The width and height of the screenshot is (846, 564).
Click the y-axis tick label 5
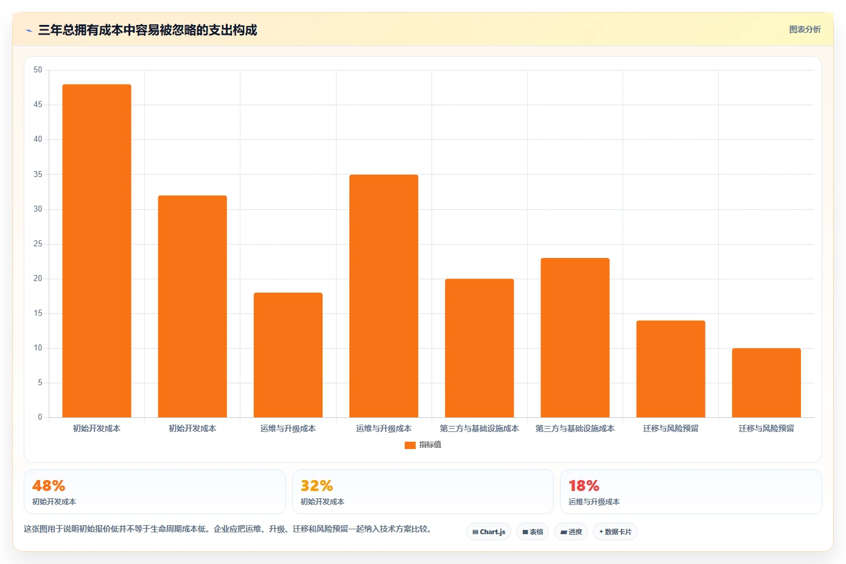40,383
